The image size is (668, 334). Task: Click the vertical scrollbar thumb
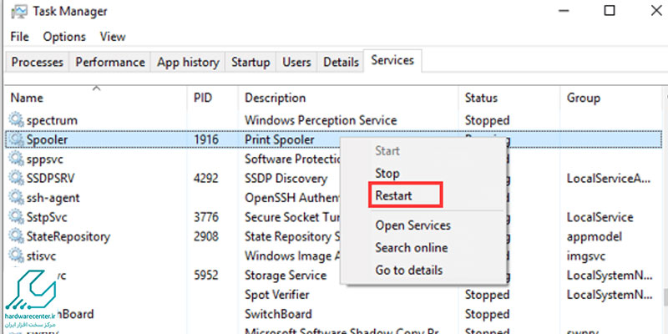point(665,298)
